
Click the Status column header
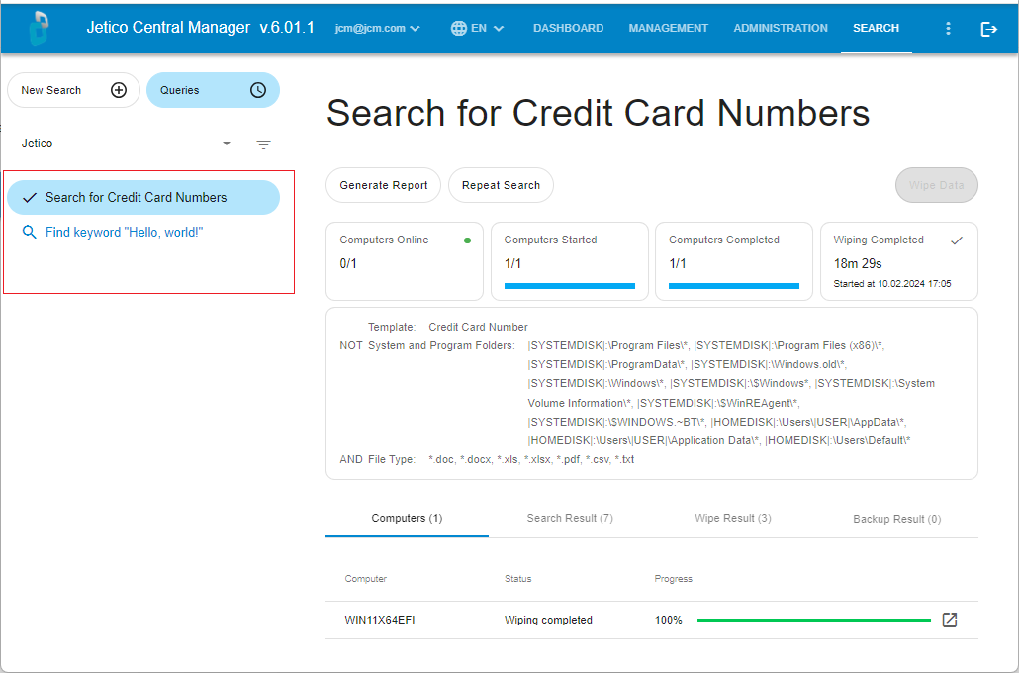518,579
